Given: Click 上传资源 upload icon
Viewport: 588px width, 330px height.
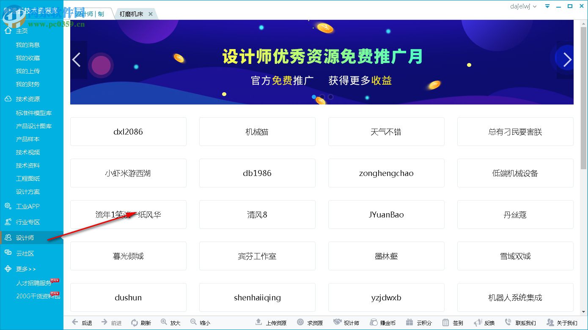Looking at the screenshot, I should click(x=258, y=322).
